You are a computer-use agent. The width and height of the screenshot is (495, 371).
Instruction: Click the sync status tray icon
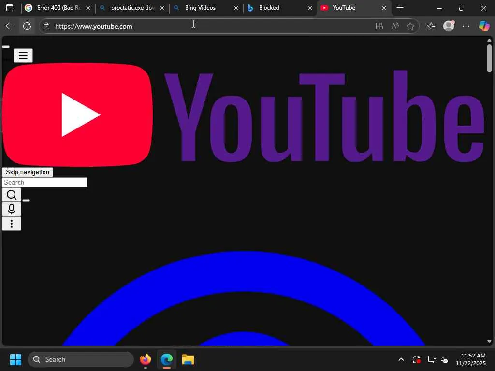coord(416,359)
